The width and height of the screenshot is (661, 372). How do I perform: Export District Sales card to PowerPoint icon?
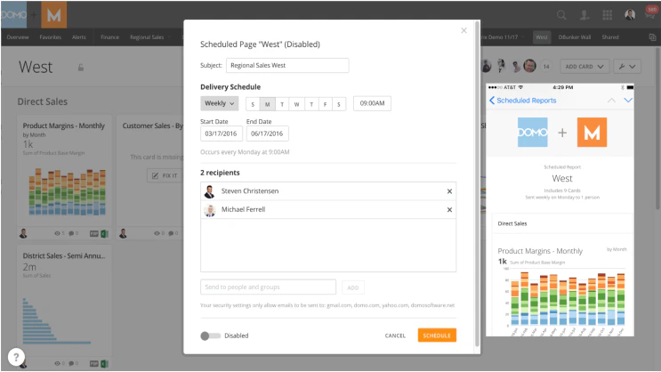point(94,364)
